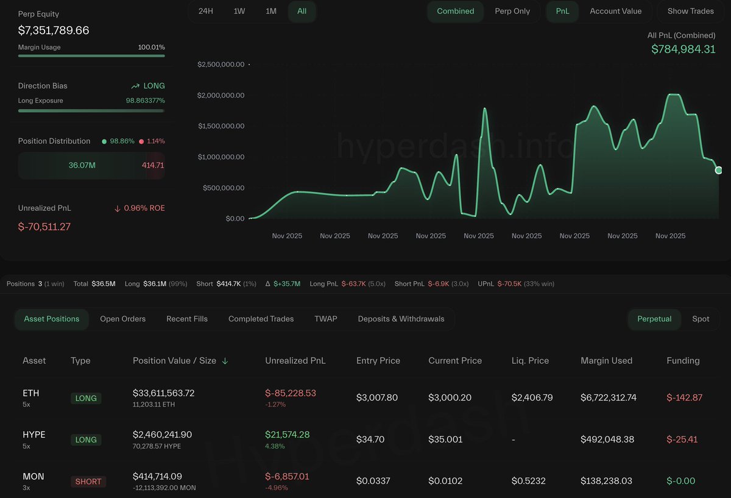Switch chart to Account Value view
This screenshot has height=498, width=731.
click(x=615, y=11)
